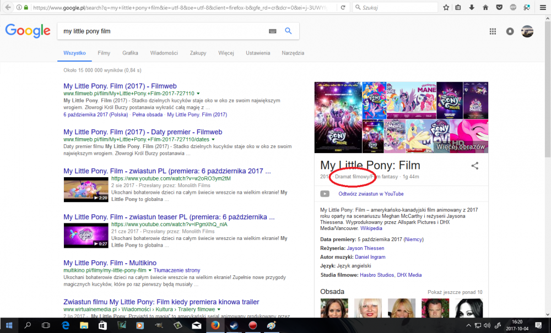The image size is (551, 333).
Task: Reload the page with refresh button
Action: [x=343, y=8]
